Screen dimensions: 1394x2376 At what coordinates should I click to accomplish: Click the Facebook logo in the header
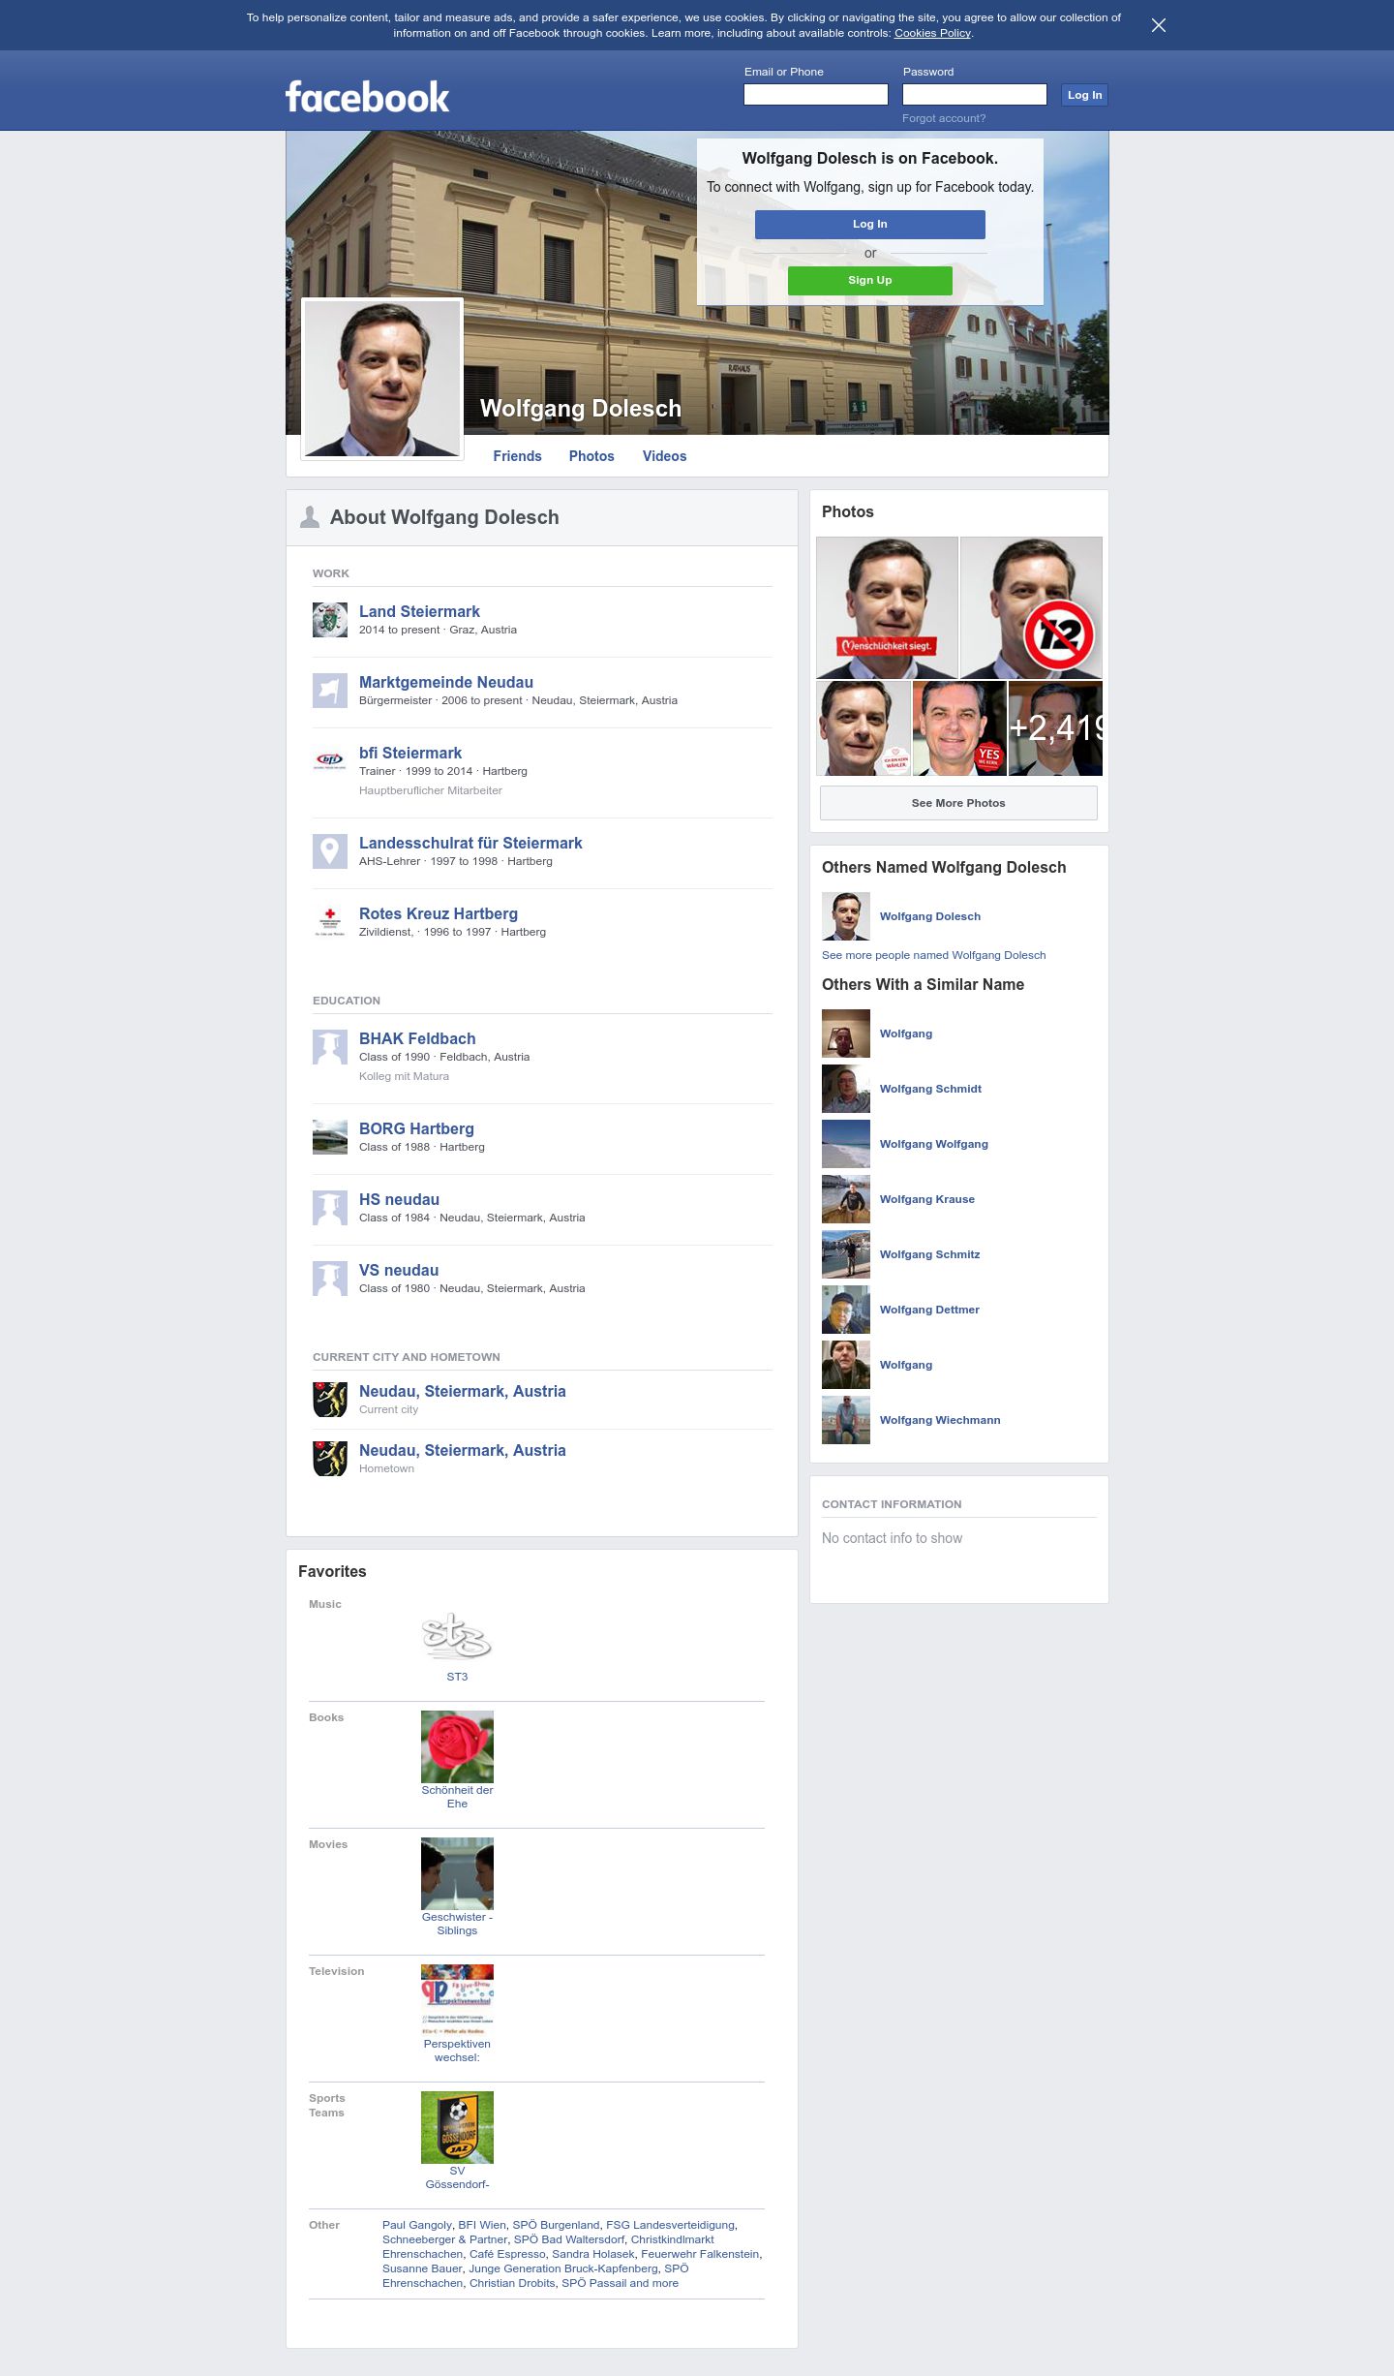[x=367, y=97]
